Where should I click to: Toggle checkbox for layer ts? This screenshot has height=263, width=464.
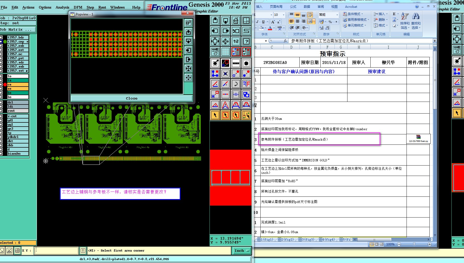1,80
